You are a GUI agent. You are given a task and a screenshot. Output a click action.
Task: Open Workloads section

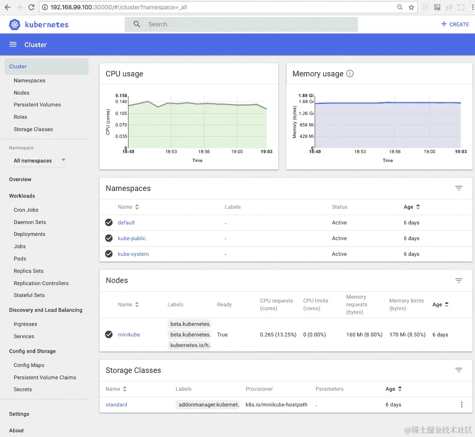click(22, 196)
